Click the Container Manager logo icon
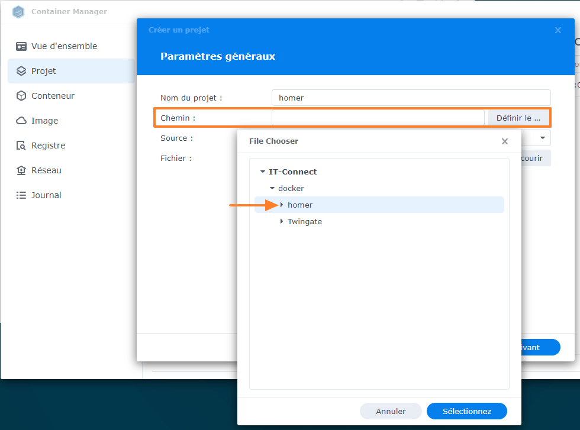Image resolution: width=580 pixels, height=430 pixels. 18,11
